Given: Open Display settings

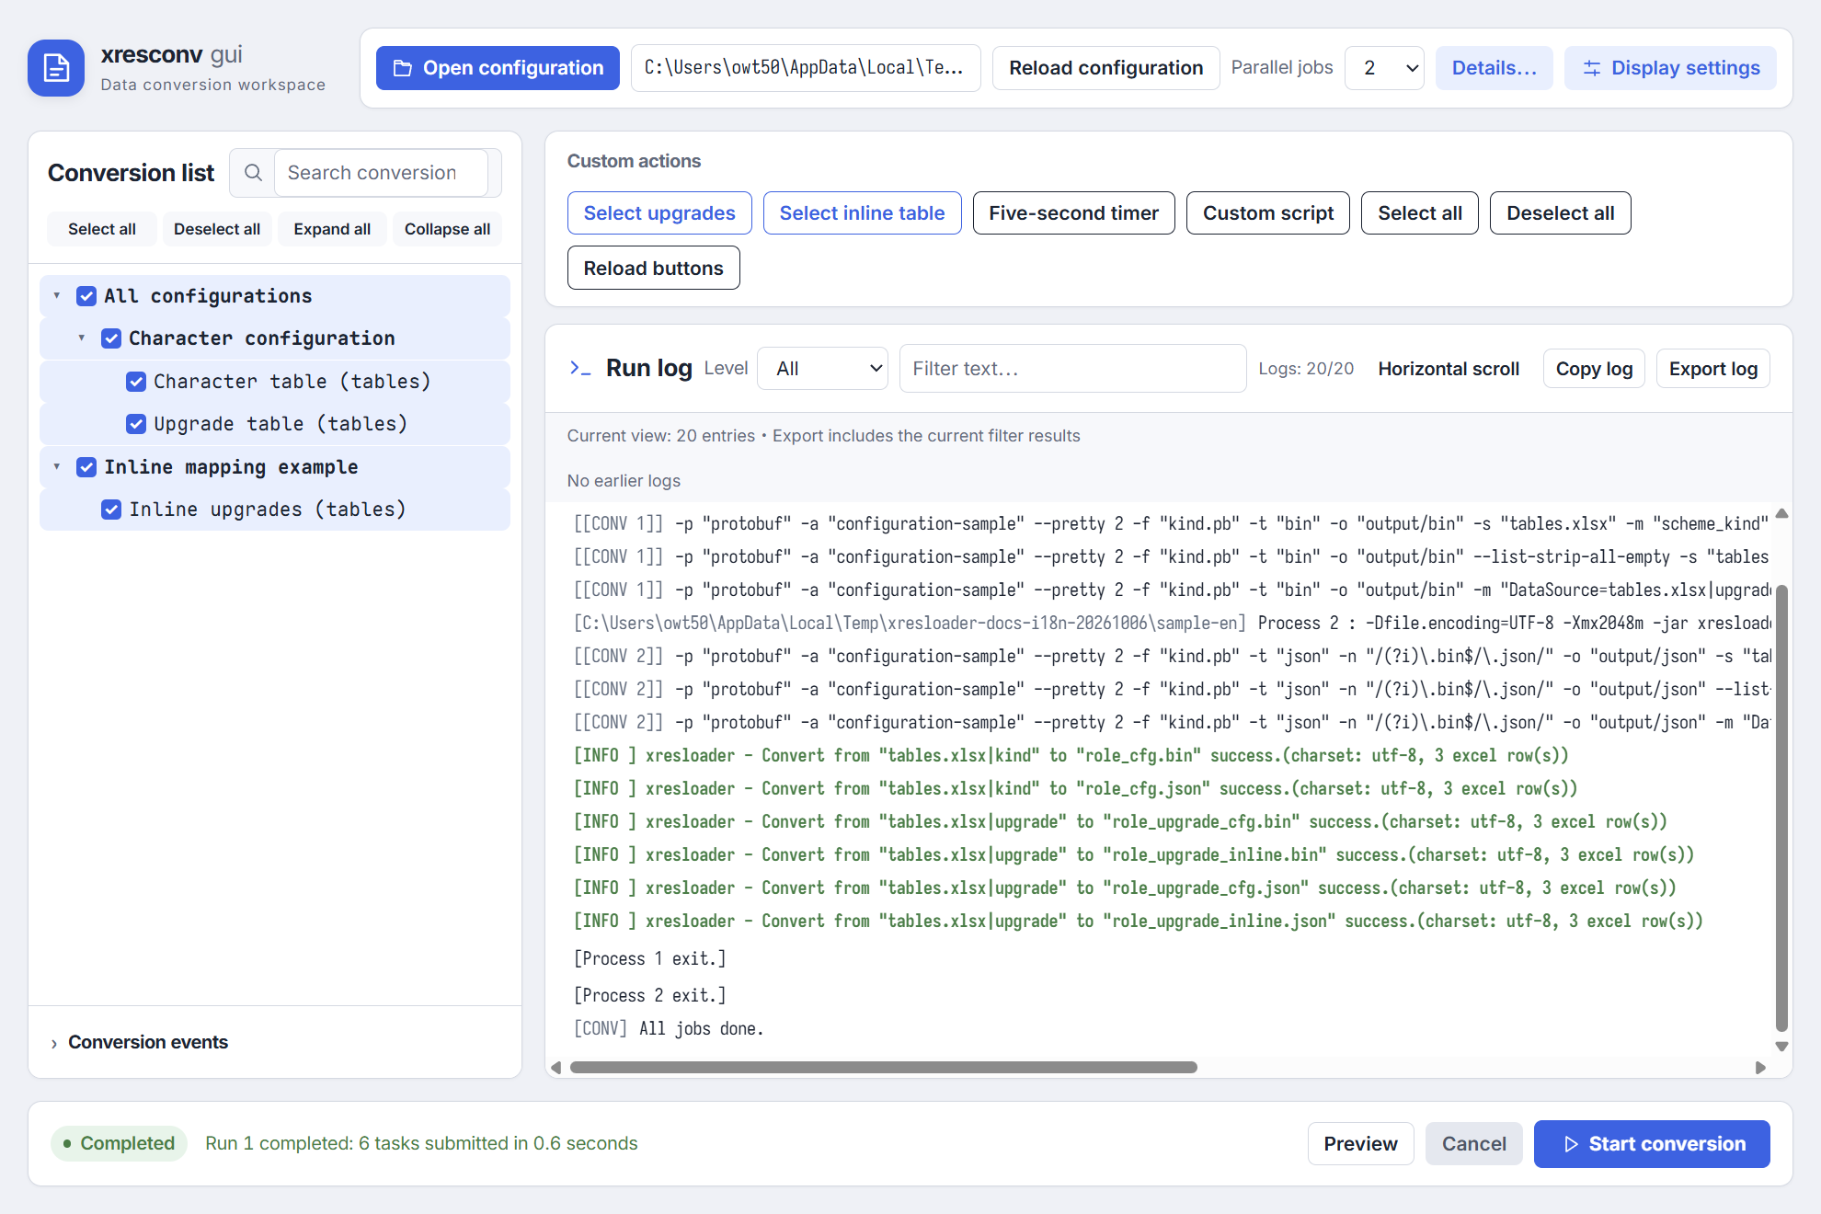Looking at the screenshot, I should (x=1670, y=68).
